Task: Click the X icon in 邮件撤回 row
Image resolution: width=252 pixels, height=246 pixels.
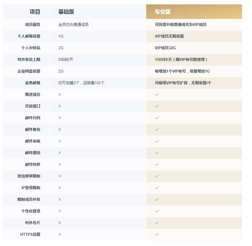Action: point(60,153)
